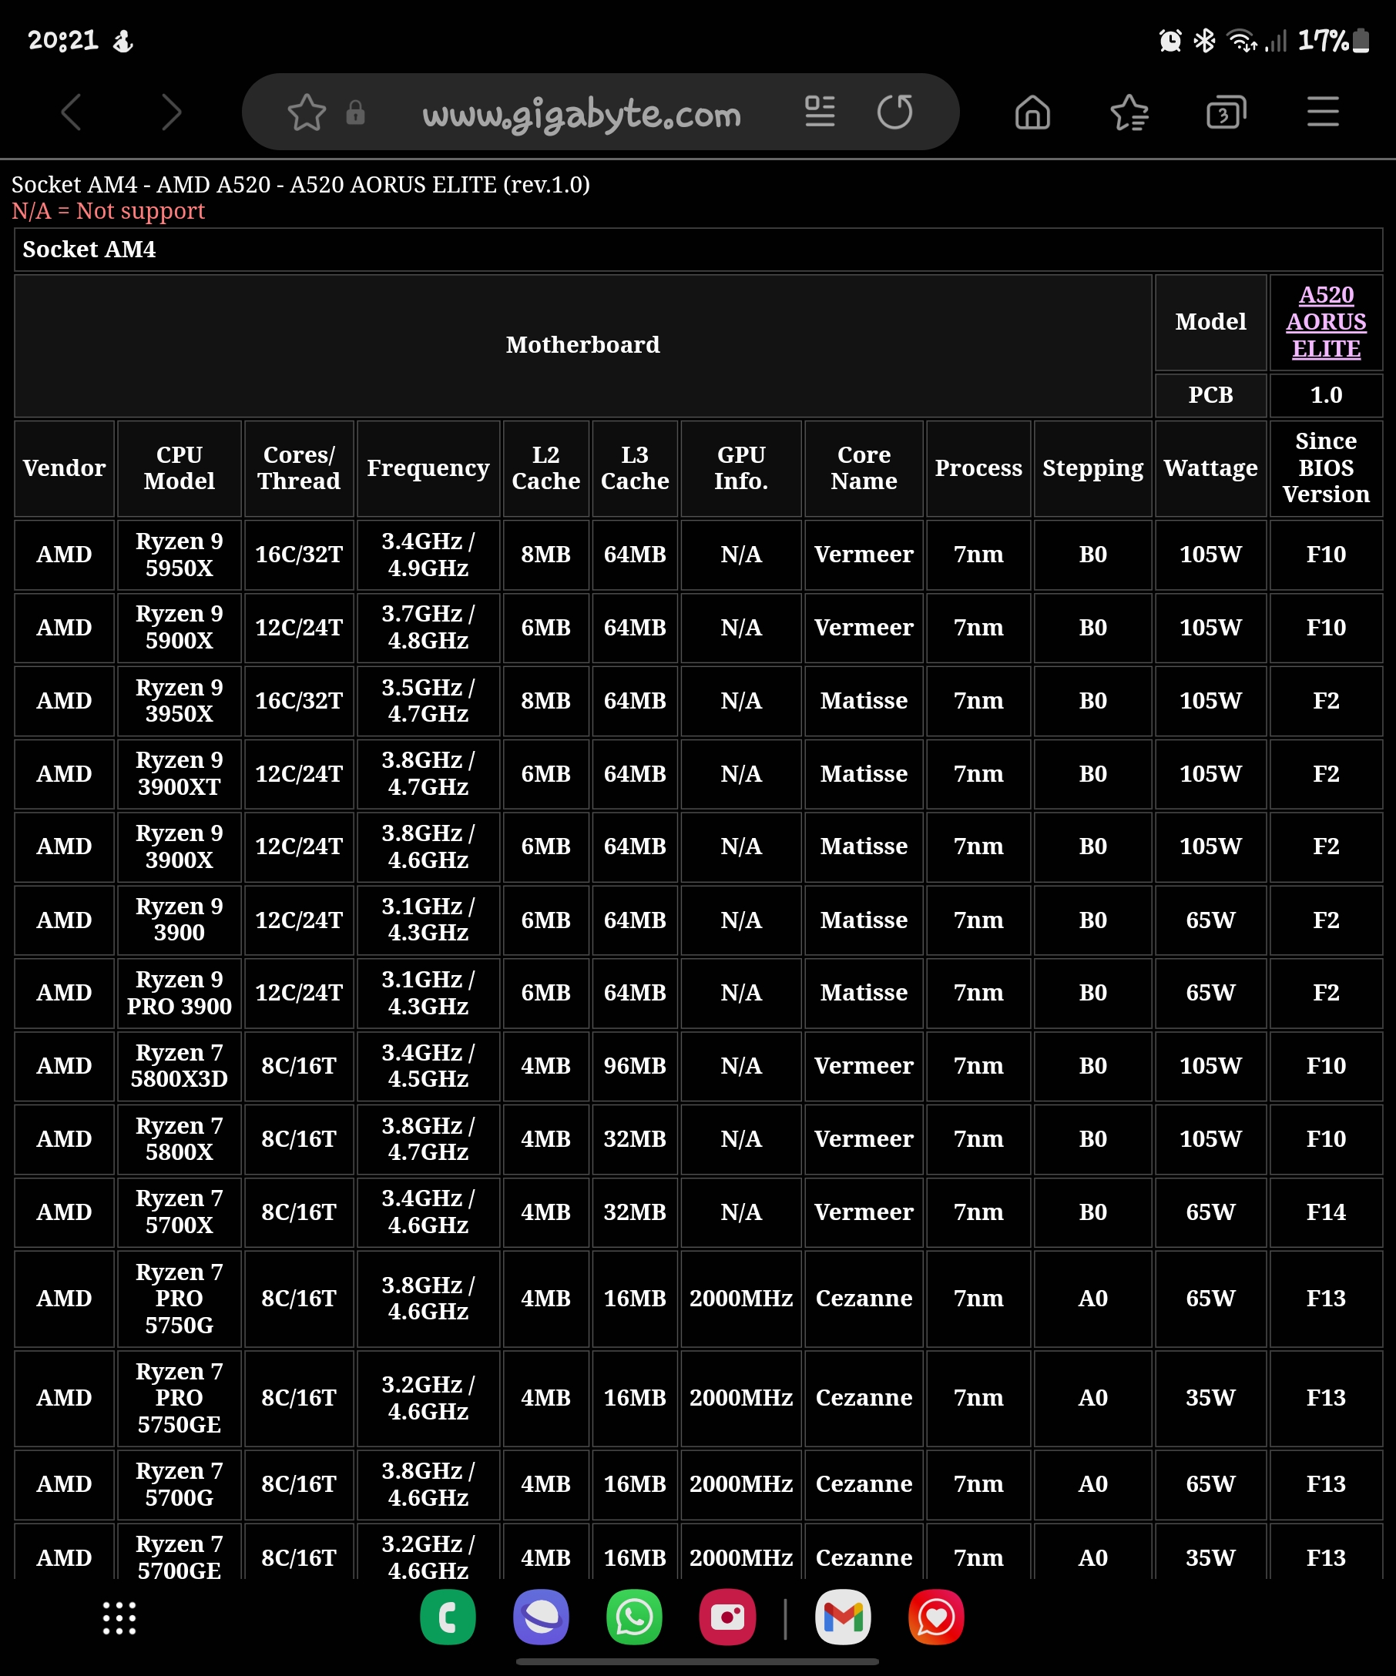Screen dimensions: 1396x1676
Task: Select the 'F14' BIOS cell for 5700X
Action: click(x=1326, y=1212)
